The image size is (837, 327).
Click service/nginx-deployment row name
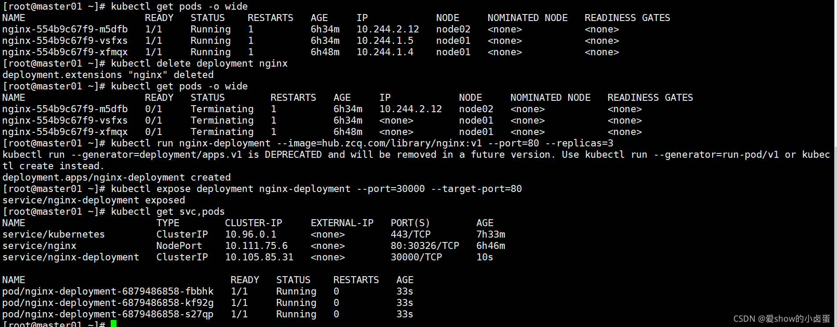pyautogui.click(x=71, y=257)
